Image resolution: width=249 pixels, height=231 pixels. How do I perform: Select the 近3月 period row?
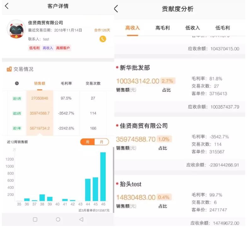point(17,113)
